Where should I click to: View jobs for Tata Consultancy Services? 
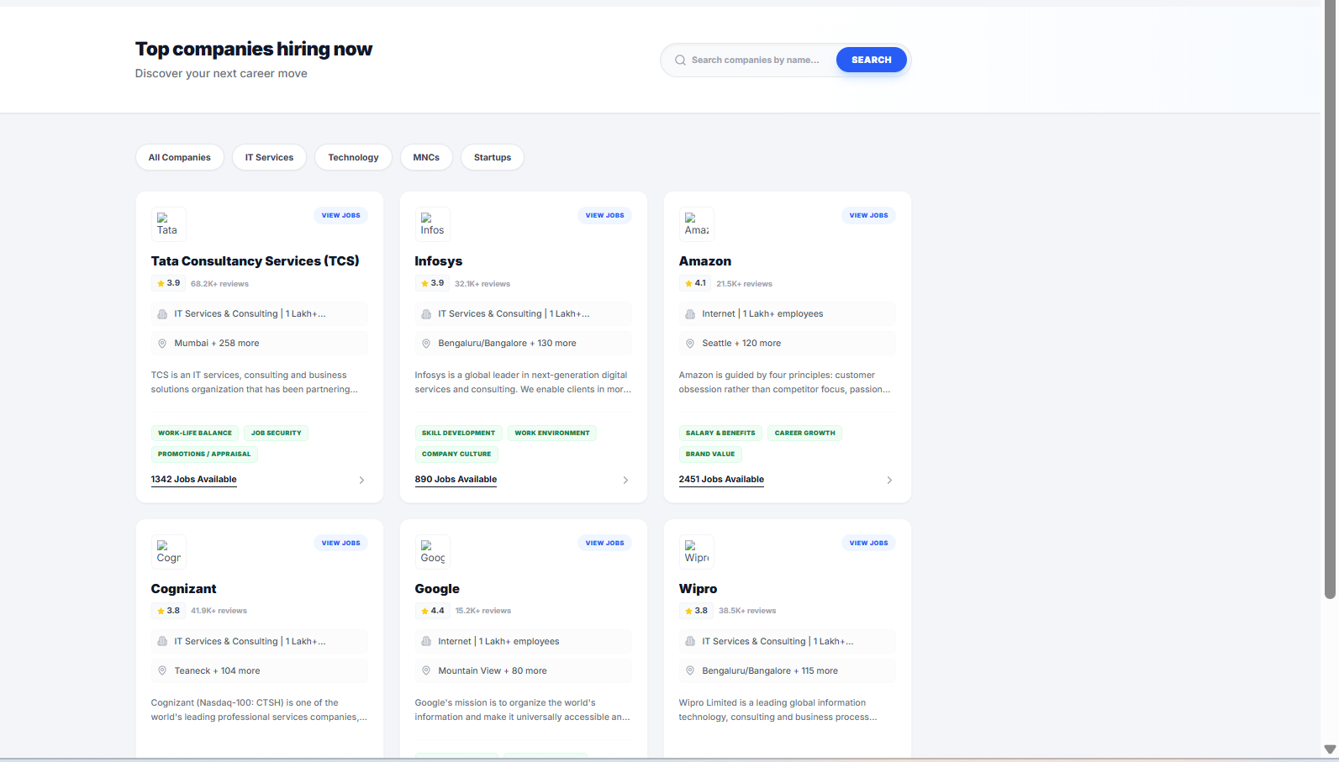pos(340,216)
